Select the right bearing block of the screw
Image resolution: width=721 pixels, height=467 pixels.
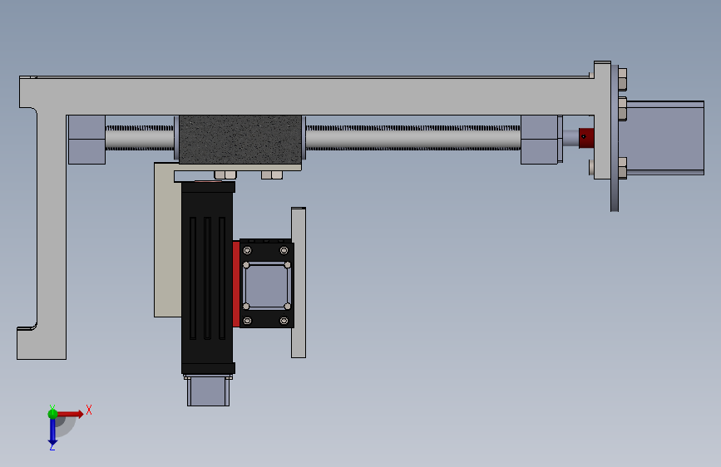[x=540, y=140]
